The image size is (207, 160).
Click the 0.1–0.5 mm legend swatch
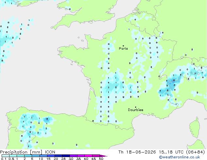point(6,156)
